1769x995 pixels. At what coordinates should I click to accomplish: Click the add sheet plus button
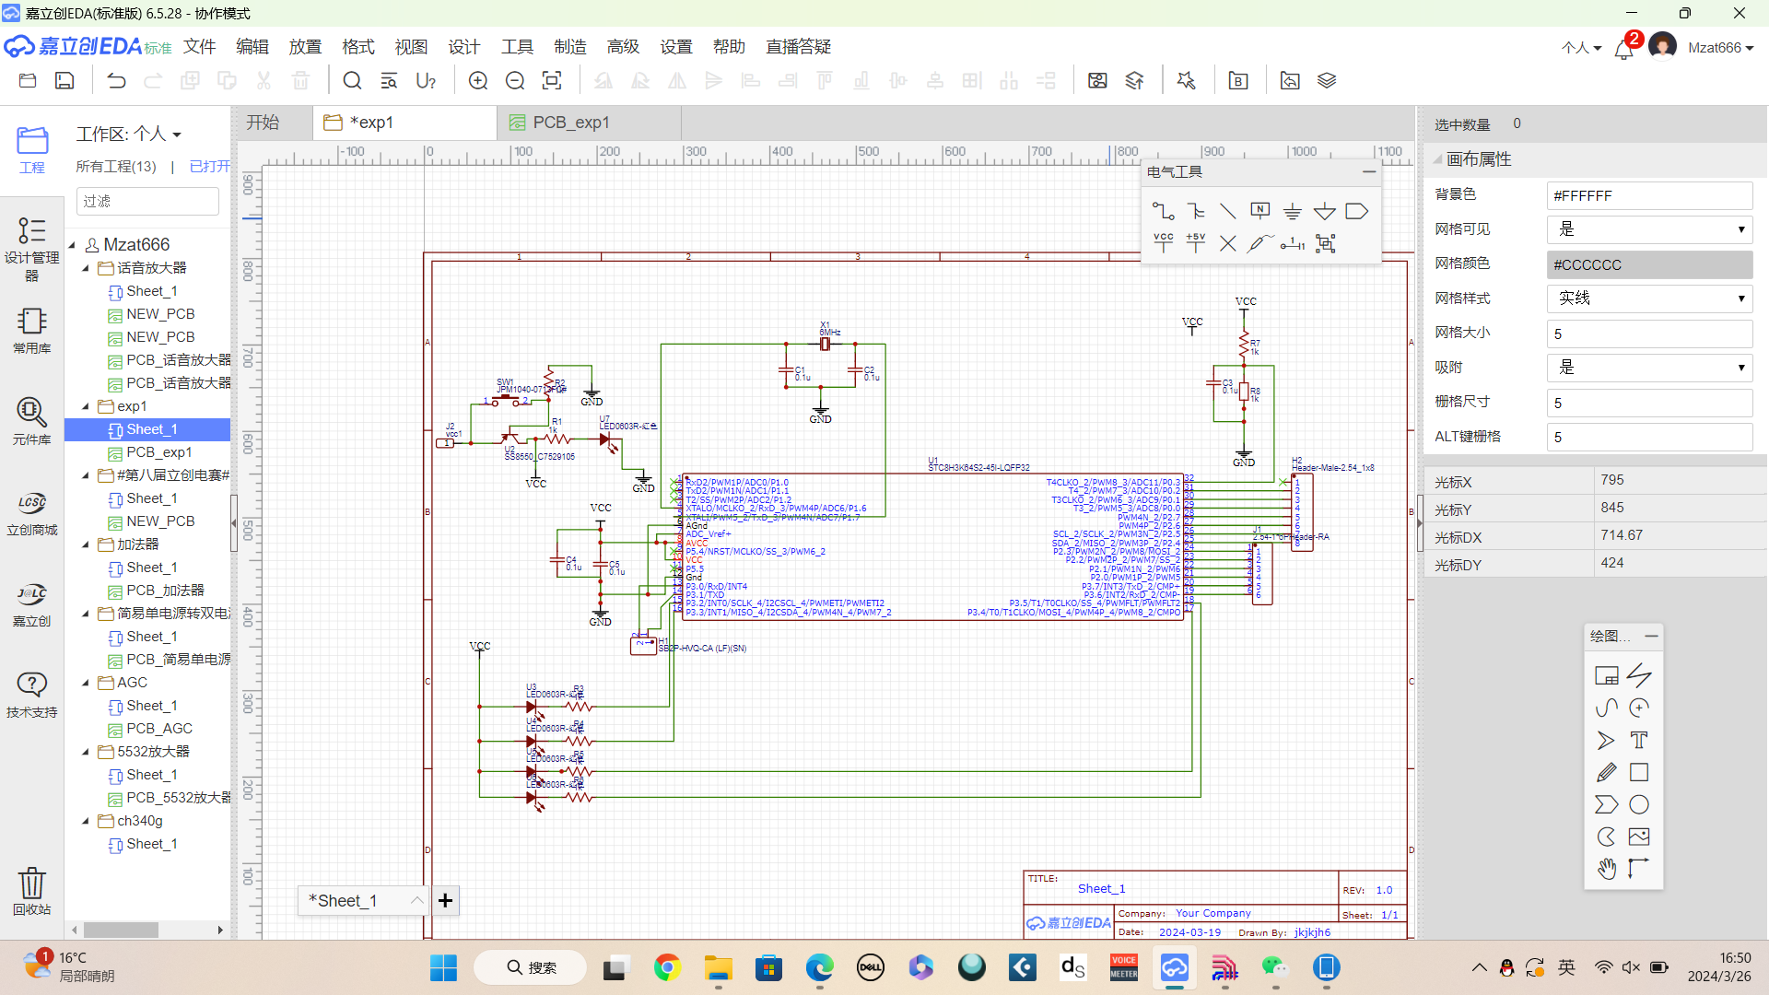point(445,900)
